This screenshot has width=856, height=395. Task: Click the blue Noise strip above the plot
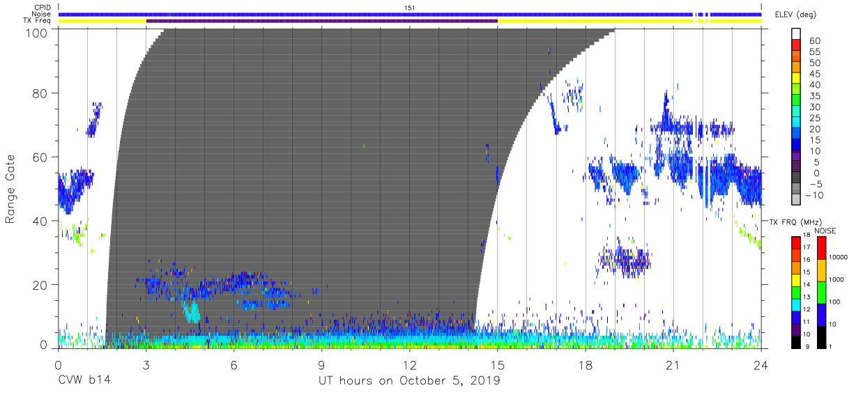pyautogui.click(x=410, y=14)
